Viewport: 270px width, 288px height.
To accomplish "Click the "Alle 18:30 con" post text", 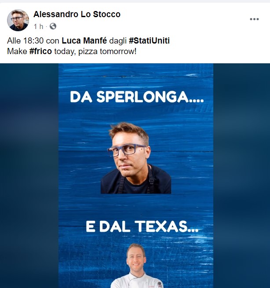I will (x=33, y=40).
